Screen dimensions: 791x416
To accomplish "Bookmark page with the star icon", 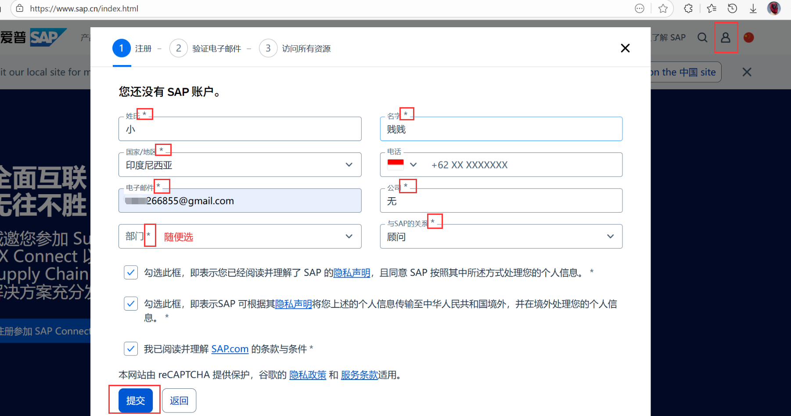I will coord(663,8).
